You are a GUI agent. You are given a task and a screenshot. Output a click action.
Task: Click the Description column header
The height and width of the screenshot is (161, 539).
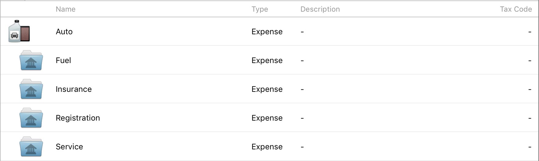pyautogui.click(x=320, y=9)
